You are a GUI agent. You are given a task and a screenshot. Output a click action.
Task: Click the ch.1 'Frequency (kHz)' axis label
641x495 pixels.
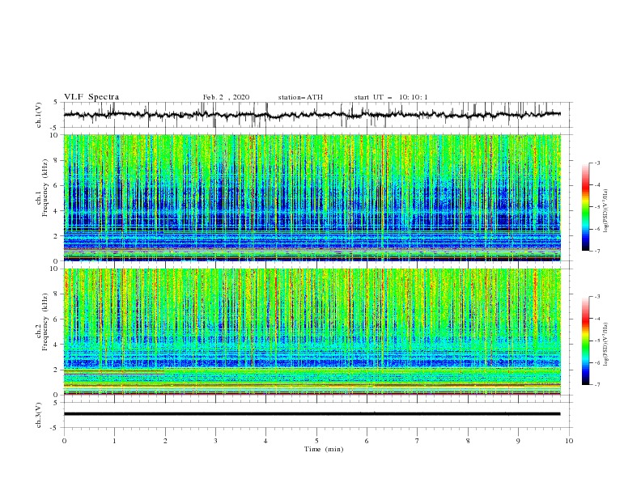coord(45,188)
